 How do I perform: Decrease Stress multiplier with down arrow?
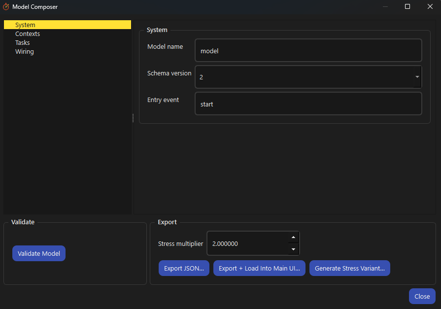(293, 249)
